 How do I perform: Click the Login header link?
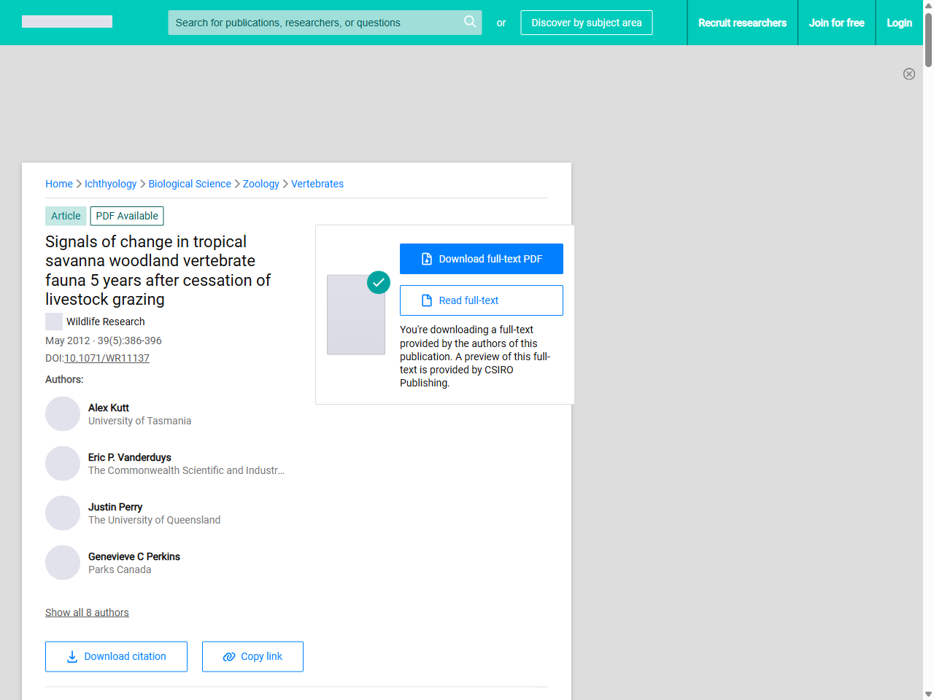click(x=899, y=23)
